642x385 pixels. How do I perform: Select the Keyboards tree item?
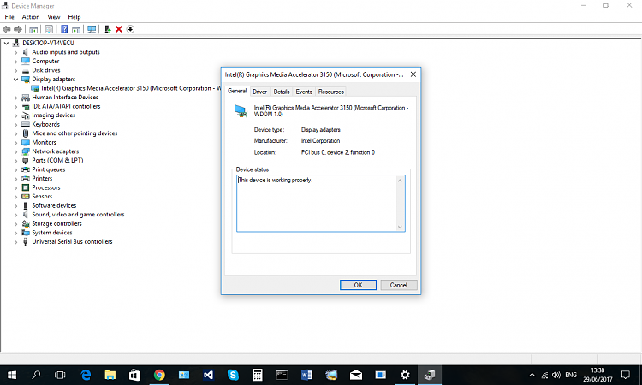[x=45, y=124]
